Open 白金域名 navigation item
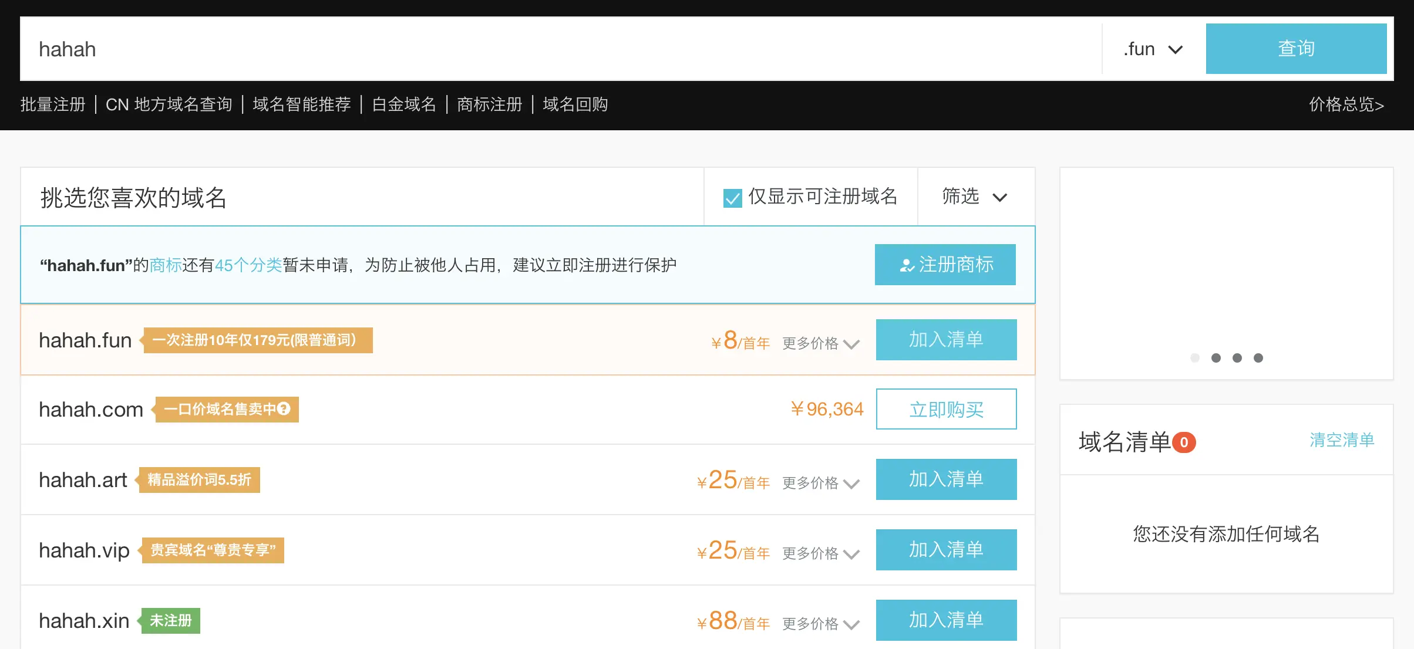 [404, 104]
